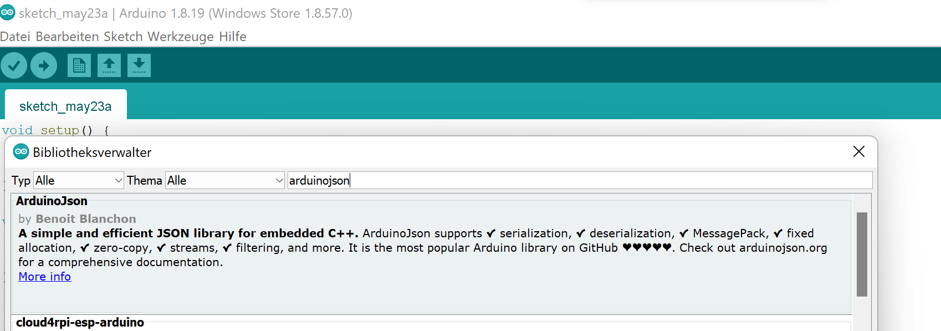
Task: Expand the Typ combo box arrow
Action: tap(118, 180)
